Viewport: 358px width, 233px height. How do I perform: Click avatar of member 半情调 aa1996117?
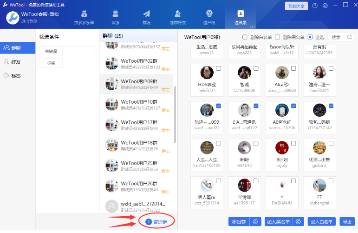(x=244, y=185)
